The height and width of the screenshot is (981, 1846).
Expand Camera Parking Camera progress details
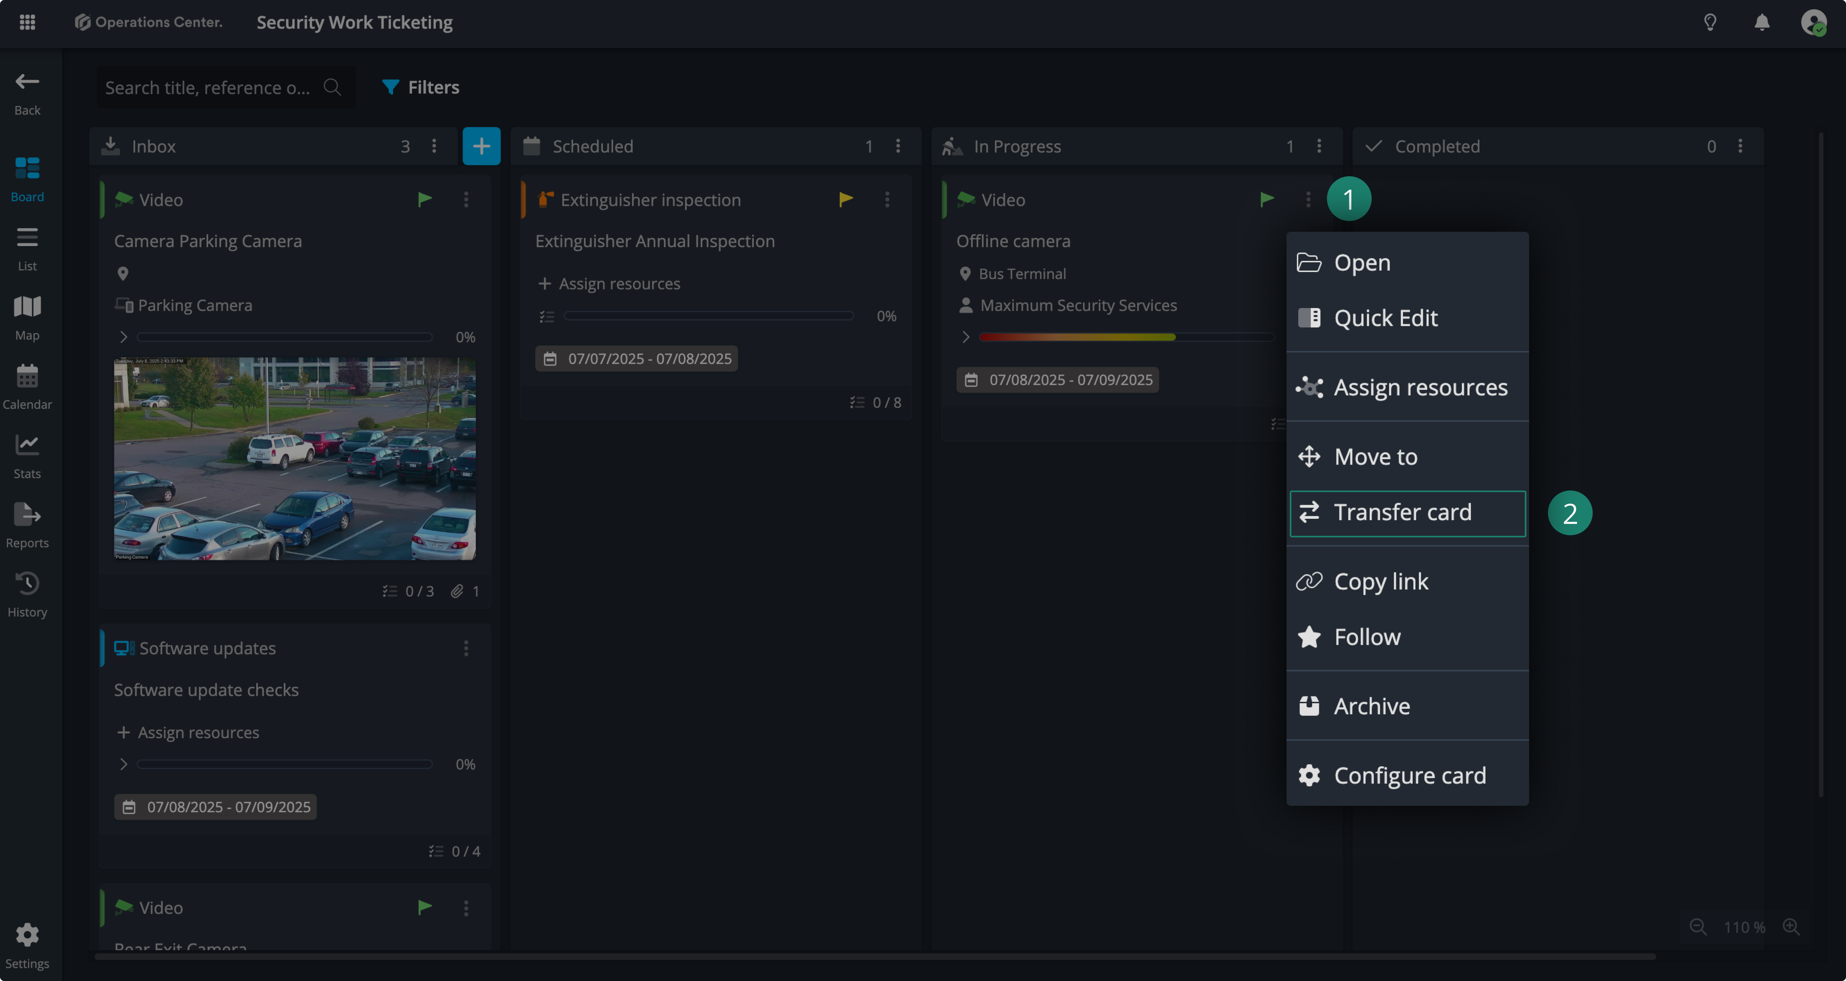(x=123, y=337)
